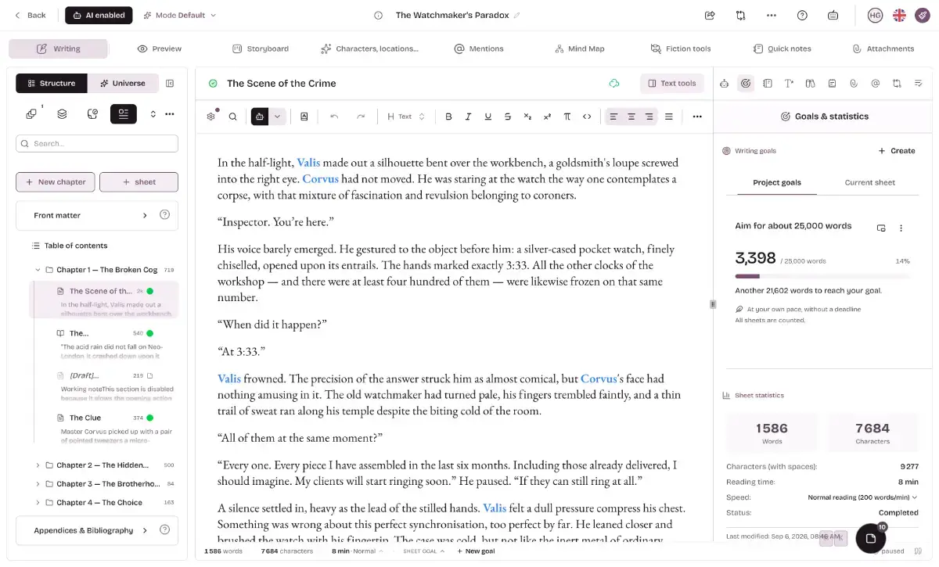
Task: Click the magnifier search icon in editor toolbar
Action: (232, 117)
